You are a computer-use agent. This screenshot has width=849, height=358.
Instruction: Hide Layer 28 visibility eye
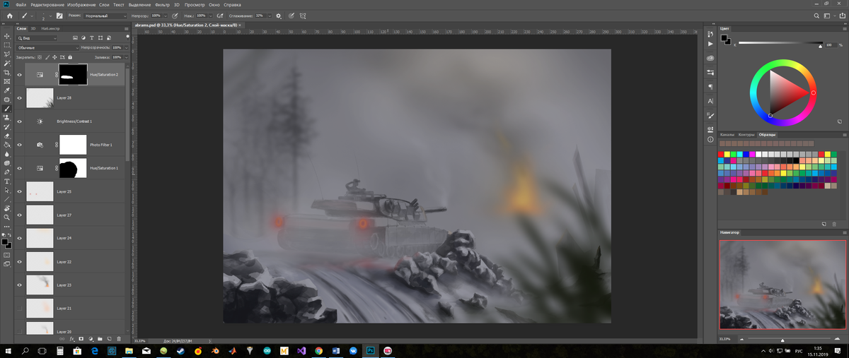(19, 97)
